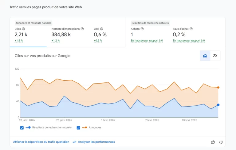This screenshot has height=150, width=236.
Task: Click the 1 févr. 2026 axis label
Action: click(108, 120)
